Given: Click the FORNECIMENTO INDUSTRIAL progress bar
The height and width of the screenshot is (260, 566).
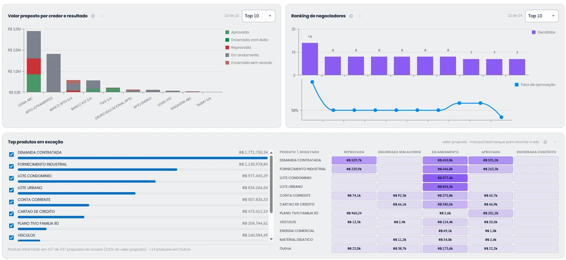Looking at the screenshot, I should tap(143, 170).
